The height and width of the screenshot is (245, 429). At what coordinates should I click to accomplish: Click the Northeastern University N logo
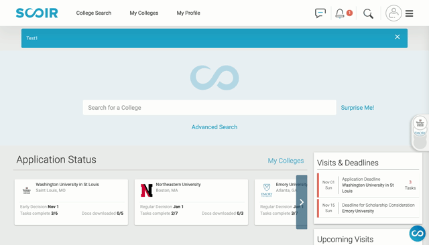point(146,190)
